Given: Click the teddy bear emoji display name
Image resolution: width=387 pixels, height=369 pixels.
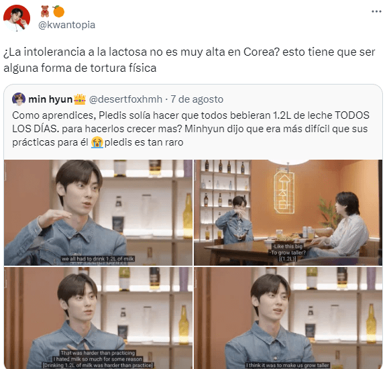Looking at the screenshot, I should 45,11.
